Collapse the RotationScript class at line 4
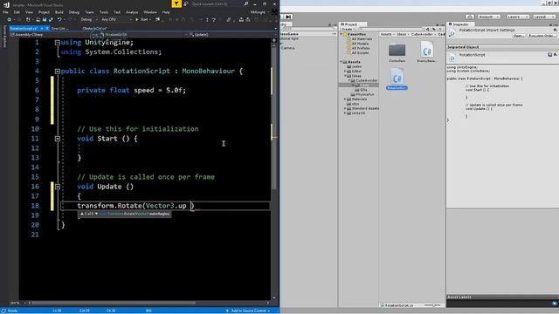Viewport: 559px width, 314px height. click(x=58, y=72)
